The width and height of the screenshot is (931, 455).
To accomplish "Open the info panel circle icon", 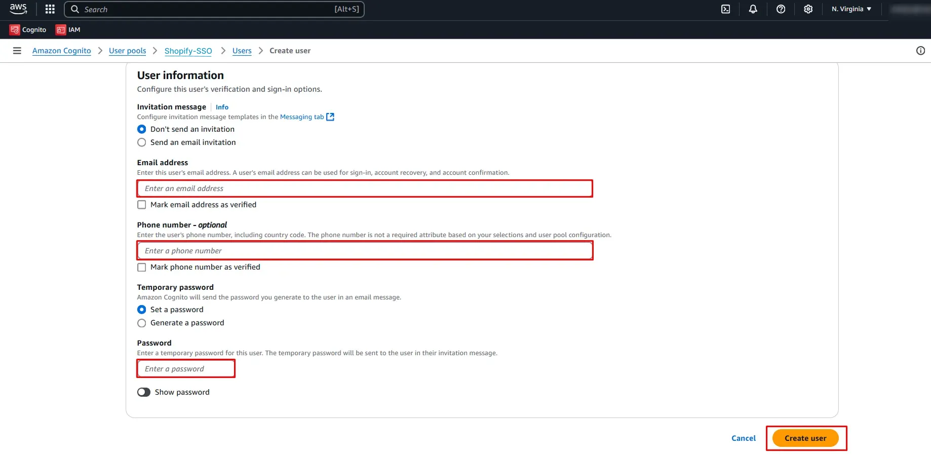I will pos(920,51).
